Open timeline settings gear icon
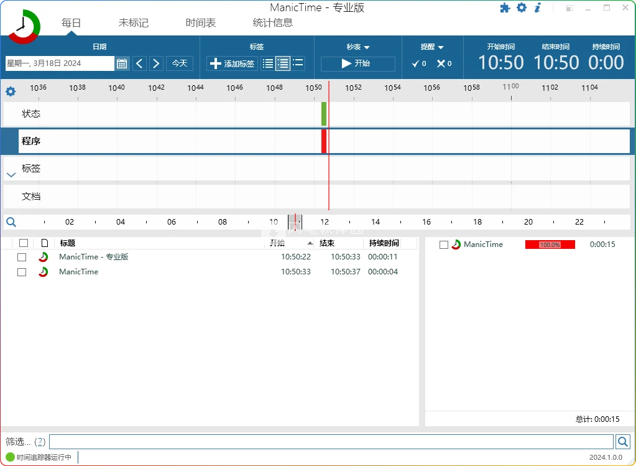 coord(11,91)
